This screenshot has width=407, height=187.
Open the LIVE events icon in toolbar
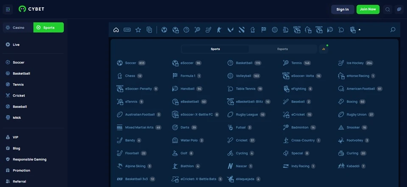(127, 30)
